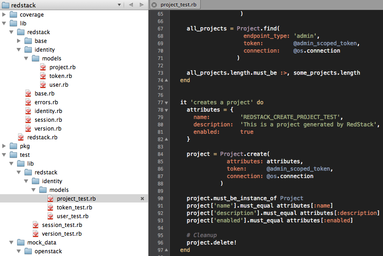The width and height of the screenshot is (383, 256).
Task: Click the redstack project title in sidebar header
Action: pos(23,5)
